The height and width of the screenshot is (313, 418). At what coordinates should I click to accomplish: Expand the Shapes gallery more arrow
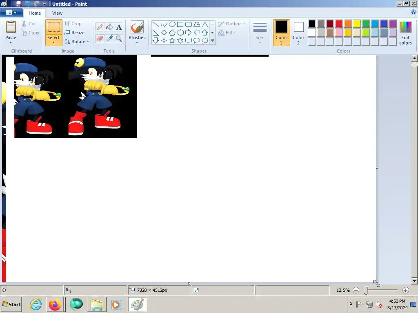212,41
